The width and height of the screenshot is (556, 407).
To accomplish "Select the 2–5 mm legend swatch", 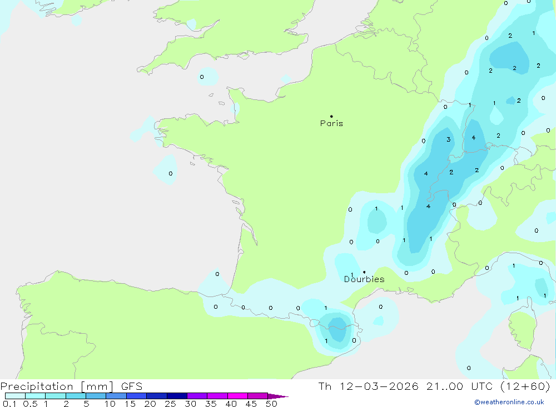I will (76, 396).
